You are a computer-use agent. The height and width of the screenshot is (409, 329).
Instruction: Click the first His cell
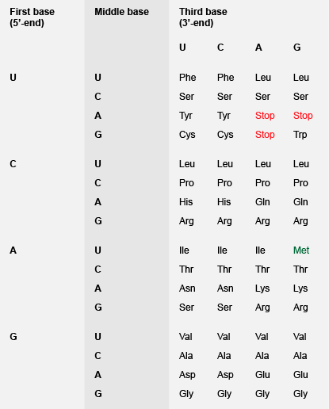186,202
